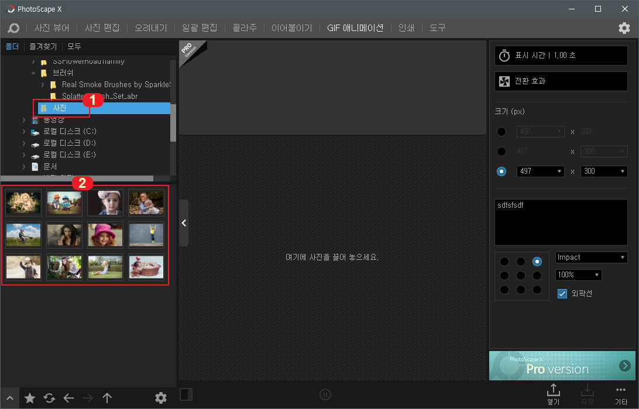Open the 사진 뷰어 tab
The height and width of the screenshot is (409, 639).
click(51, 28)
